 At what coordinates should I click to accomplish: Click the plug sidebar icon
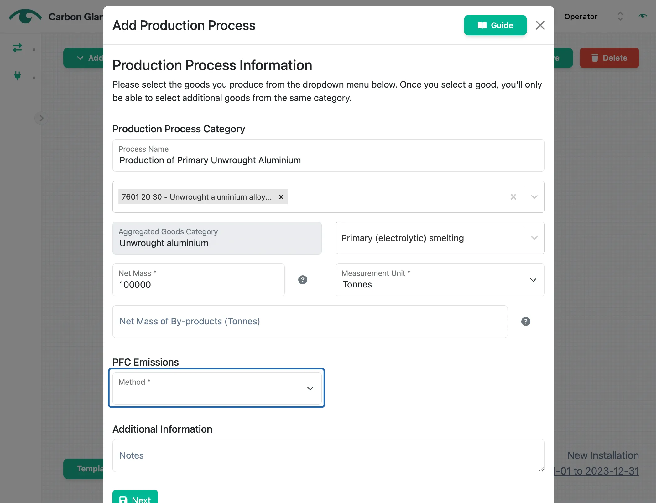(18, 76)
